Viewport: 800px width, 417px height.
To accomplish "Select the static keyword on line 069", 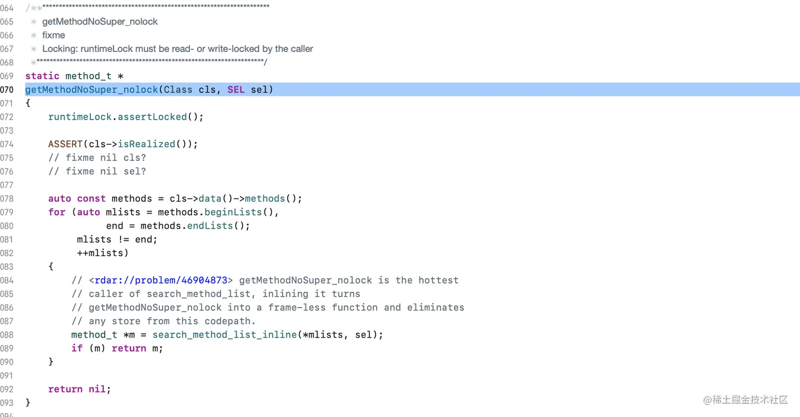I will 42,76.
